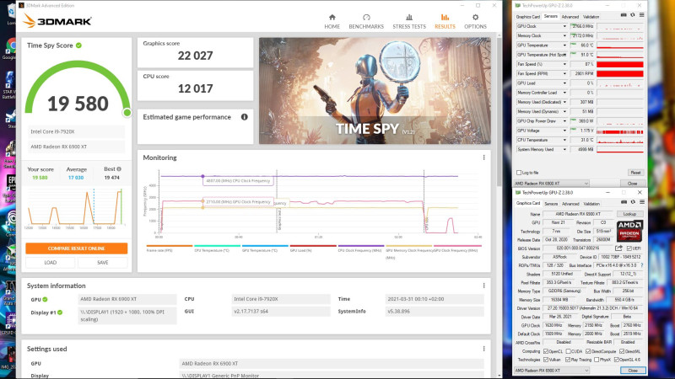Click the Lookup button in GPU-Z

[x=629, y=214]
